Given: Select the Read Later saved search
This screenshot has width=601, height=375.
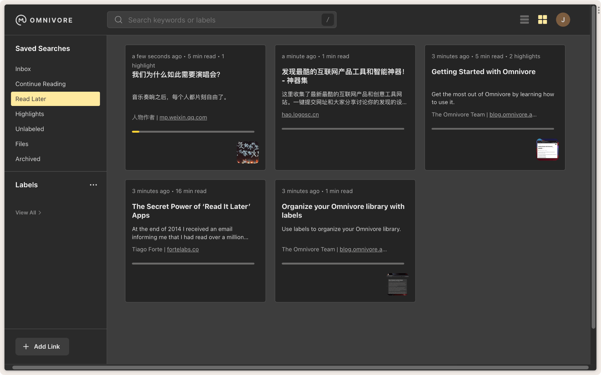Looking at the screenshot, I should 55,99.
